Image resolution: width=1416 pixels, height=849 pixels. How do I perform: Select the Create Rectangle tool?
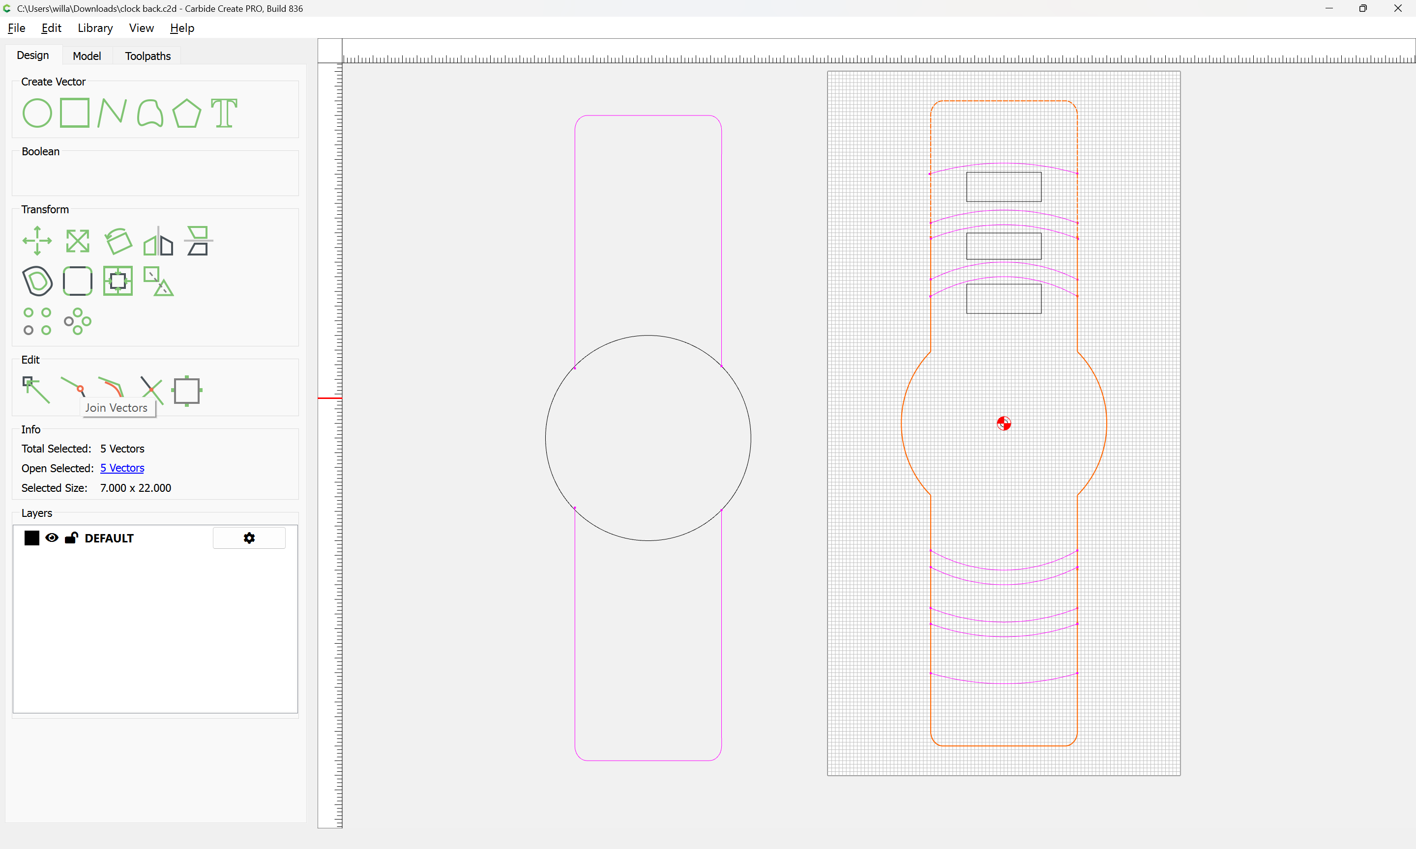[75, 113]
